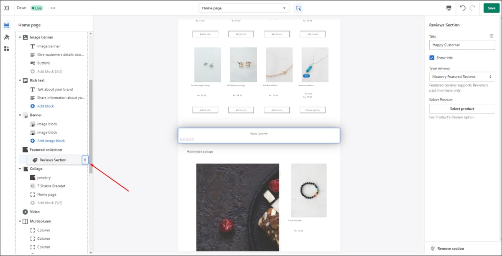Open the Type reviews dropdown
This screenshot has width=502, height=256.
[x=462, y=77]
